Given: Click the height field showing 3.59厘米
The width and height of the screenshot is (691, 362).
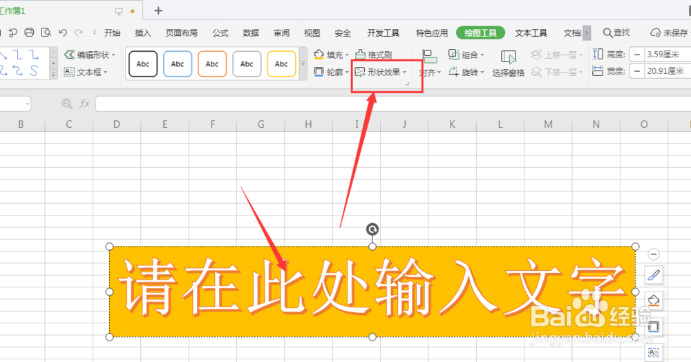Looking at the screenshot, I should point(668,54).
